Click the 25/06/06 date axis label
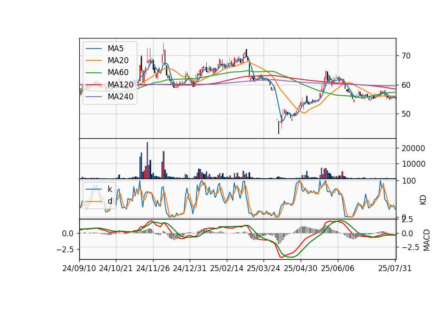Image resolution: width=440 pixels, height=316 pixels. (338, 268)
